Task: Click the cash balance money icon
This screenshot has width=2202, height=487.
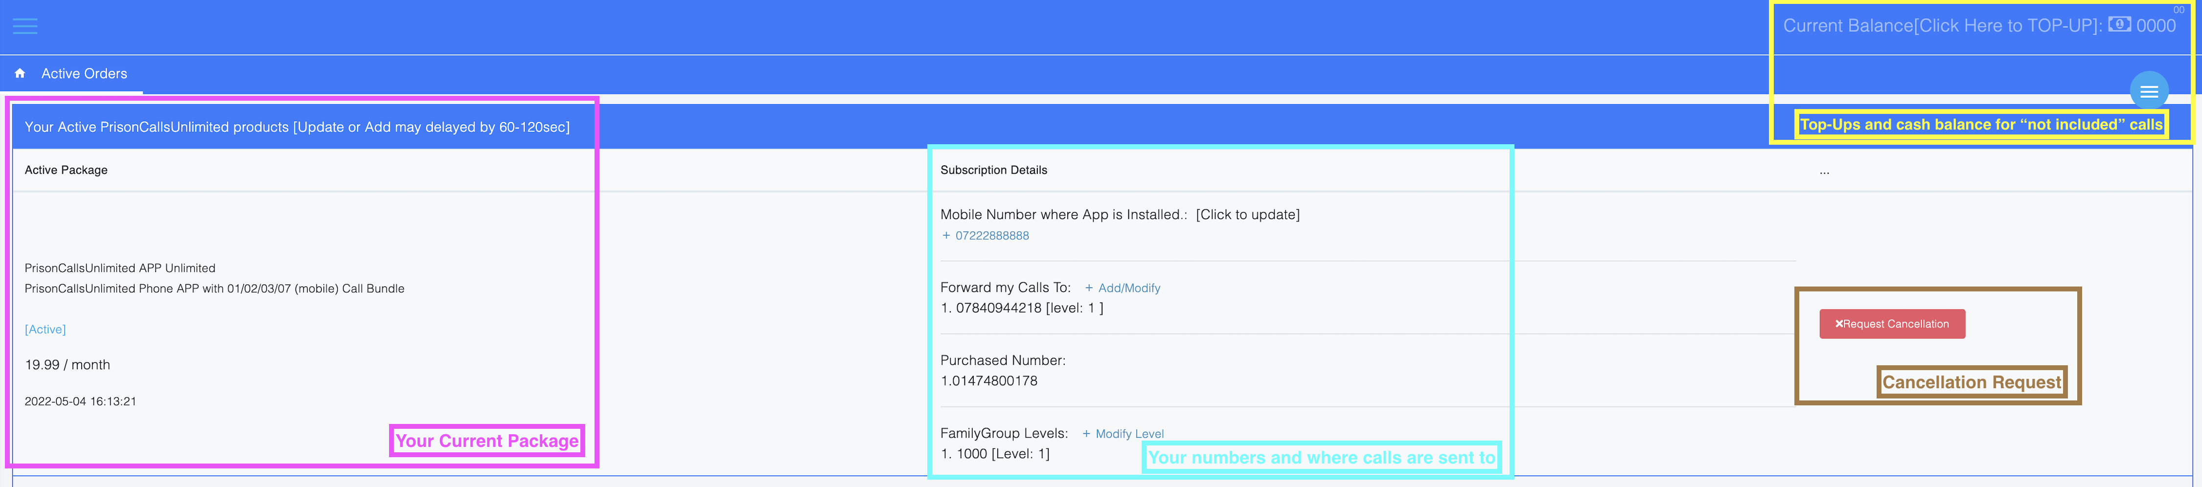Action: pos(2119,25)
